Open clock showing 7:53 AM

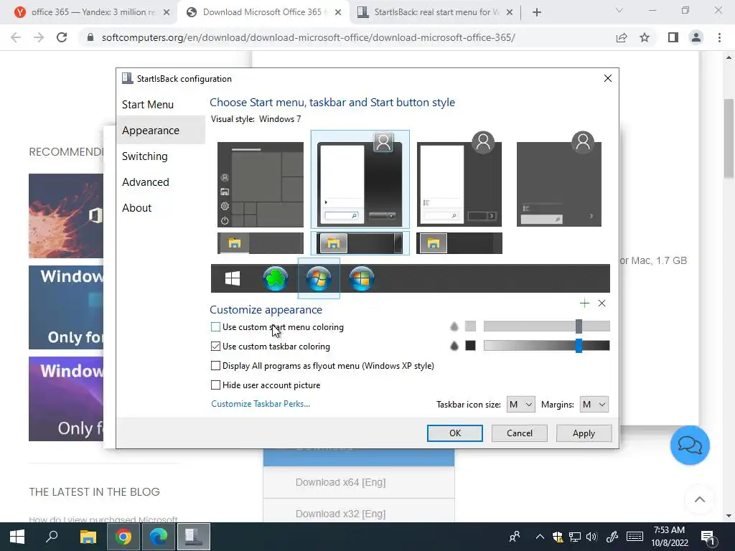point(670,537)
